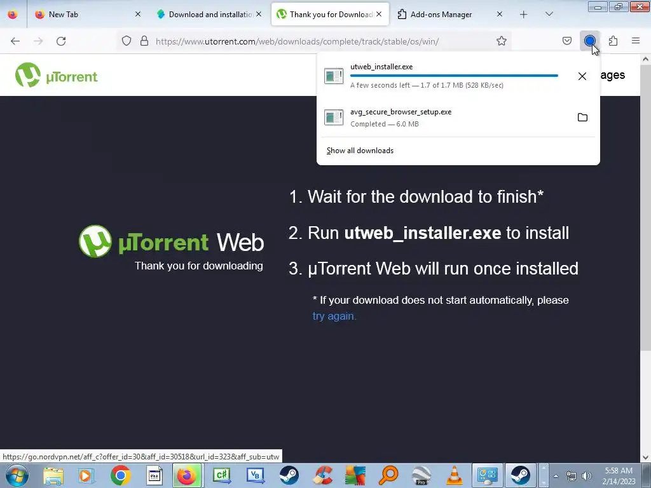Image resolution: width=651 pixels, height=488 pixels.
Task: Open the magnifier search app in taskbar
Action: click(x=388, y=475)
